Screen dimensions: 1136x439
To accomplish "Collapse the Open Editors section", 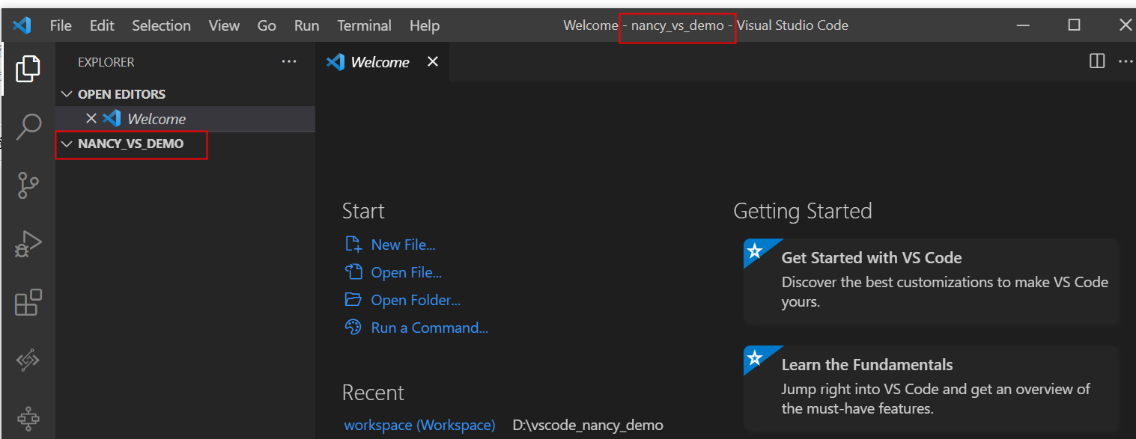I will click(67, 94).
